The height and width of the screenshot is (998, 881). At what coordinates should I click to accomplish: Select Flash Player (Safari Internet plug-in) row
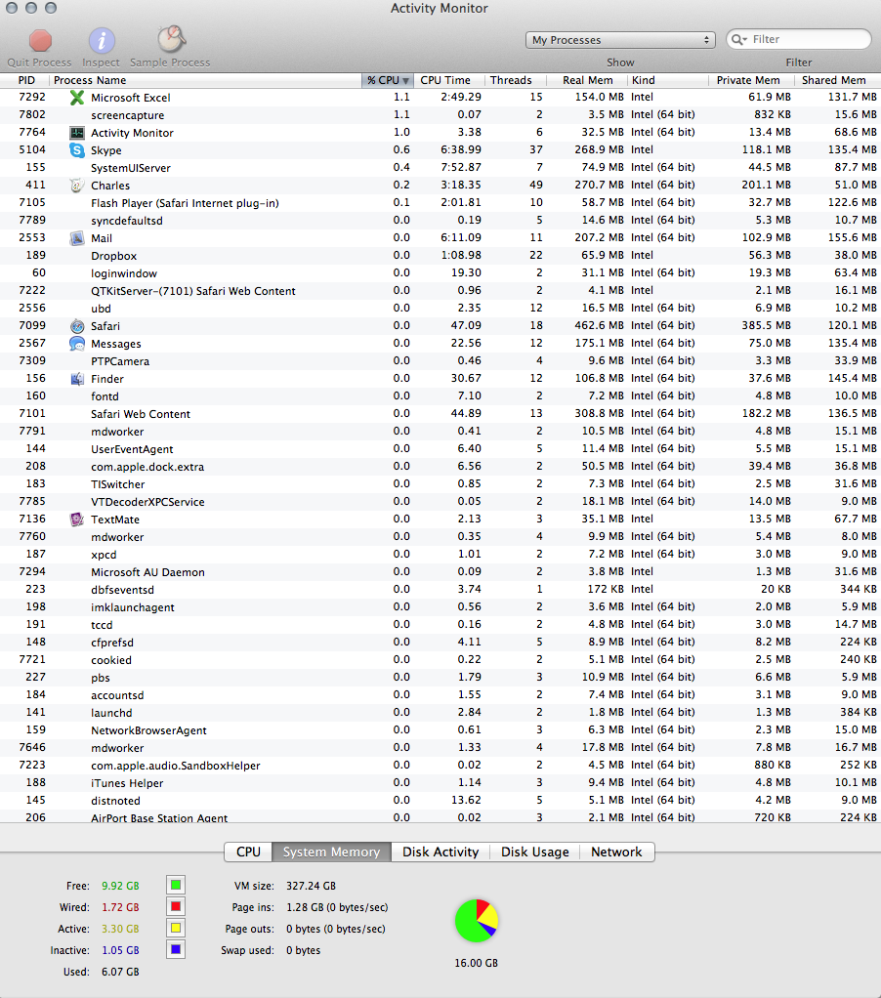(440, 203)
